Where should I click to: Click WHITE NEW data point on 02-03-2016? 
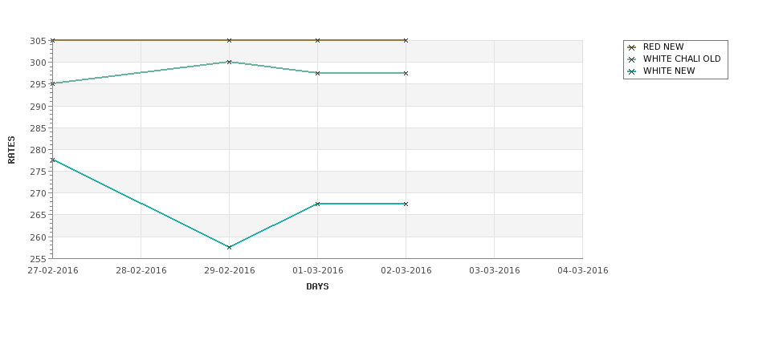406,204
